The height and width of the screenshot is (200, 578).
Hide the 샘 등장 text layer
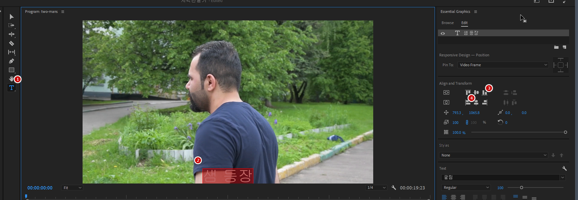[x=443, y=33]
